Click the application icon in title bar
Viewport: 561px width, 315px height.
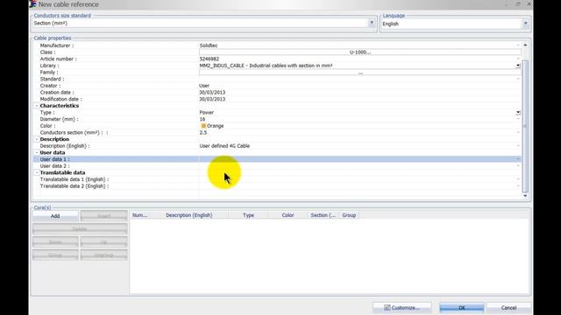pyautogui.click(x=33, y=3)
